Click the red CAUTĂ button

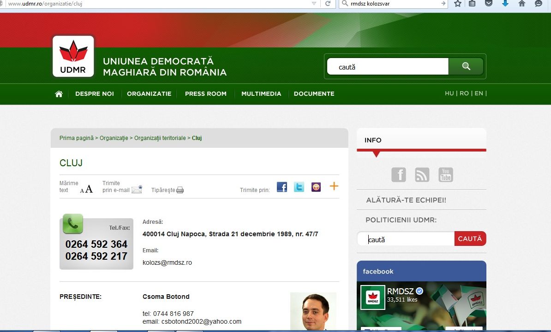tap(470, 239)
